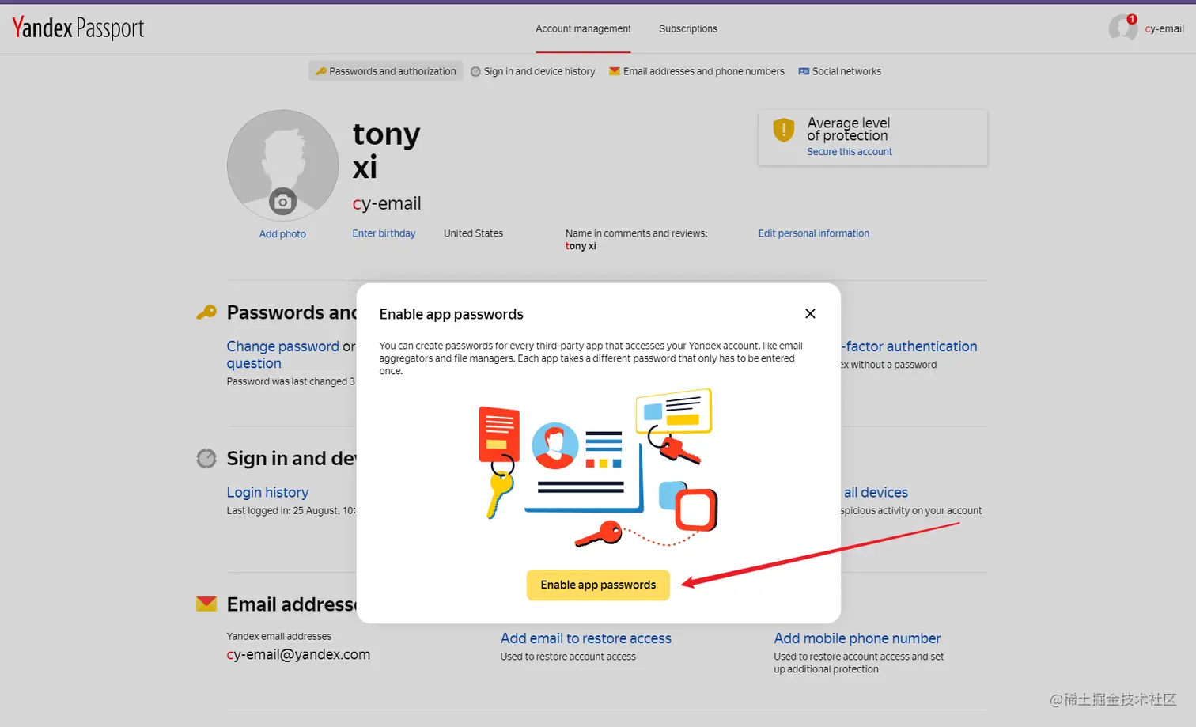This screenshot has width=1196, height=727.
Task: Click the 'tony xi' profile name
Action: (386, 150)
